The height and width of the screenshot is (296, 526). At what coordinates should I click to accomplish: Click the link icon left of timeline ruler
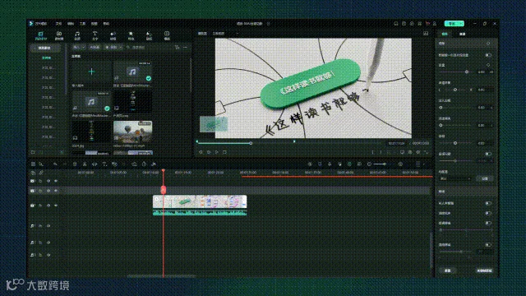pos(41,173)
